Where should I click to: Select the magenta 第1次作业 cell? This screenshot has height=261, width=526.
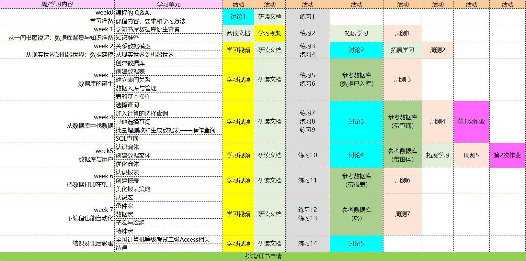471,122
